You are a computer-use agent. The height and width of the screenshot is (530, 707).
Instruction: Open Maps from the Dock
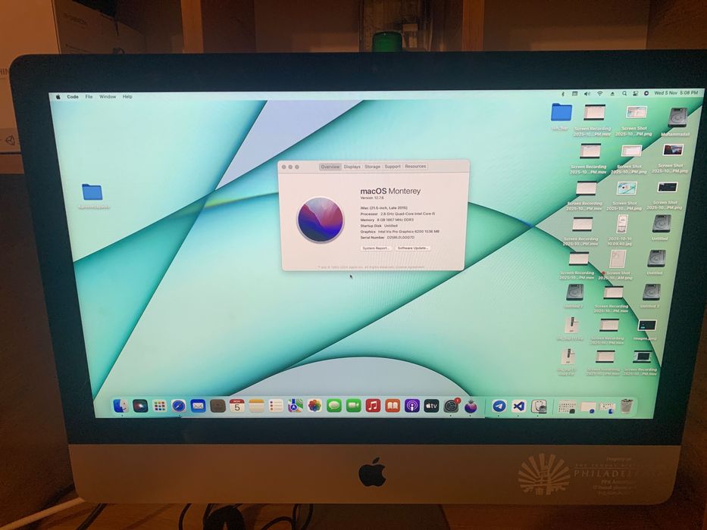[296, 406]
